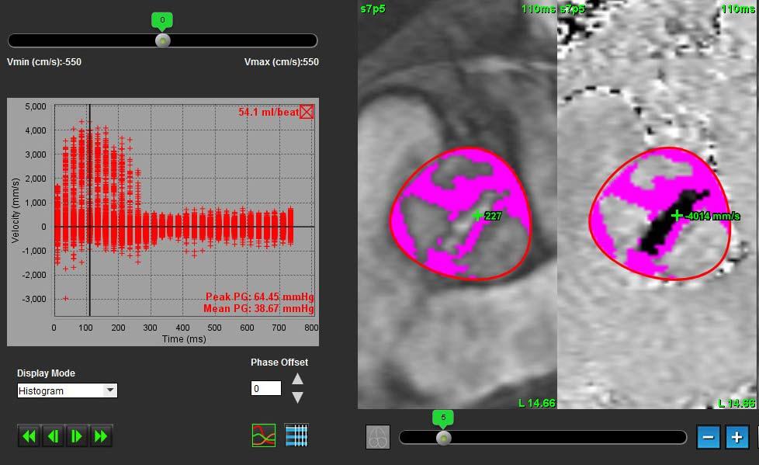Open the blue data table grid icon

coord(296,436)
